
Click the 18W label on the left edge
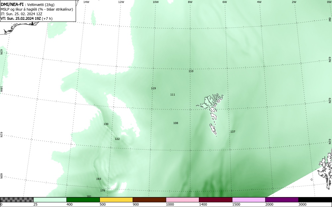tap(1, 89)
